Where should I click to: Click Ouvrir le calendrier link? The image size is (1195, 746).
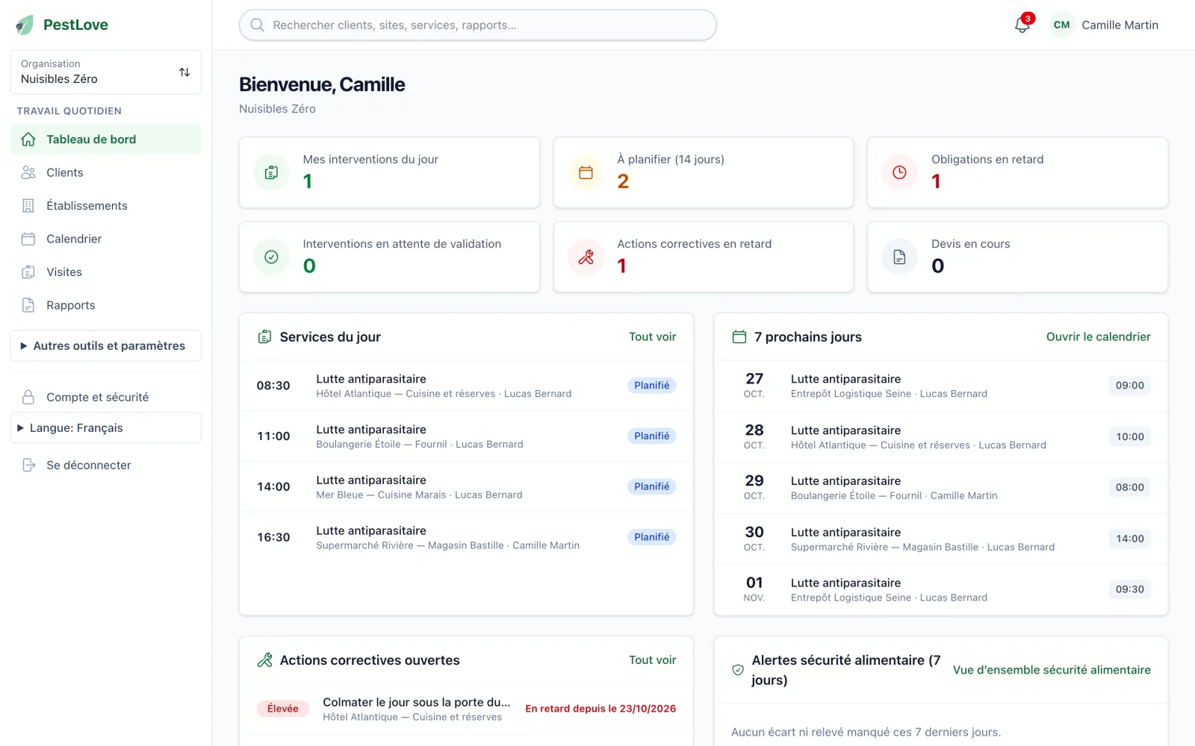point(1098,336)
